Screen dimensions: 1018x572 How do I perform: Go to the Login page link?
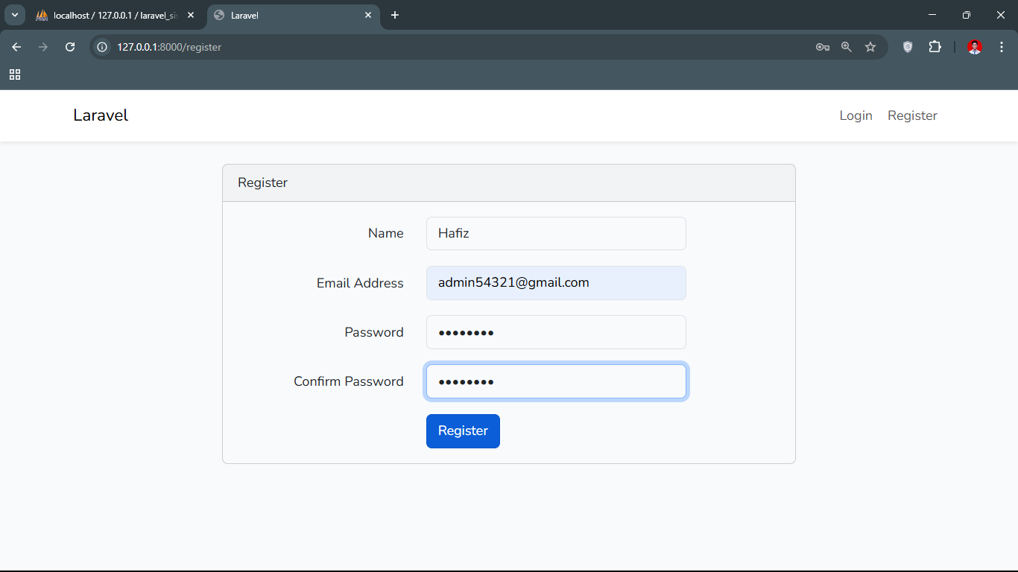(856, 115)
